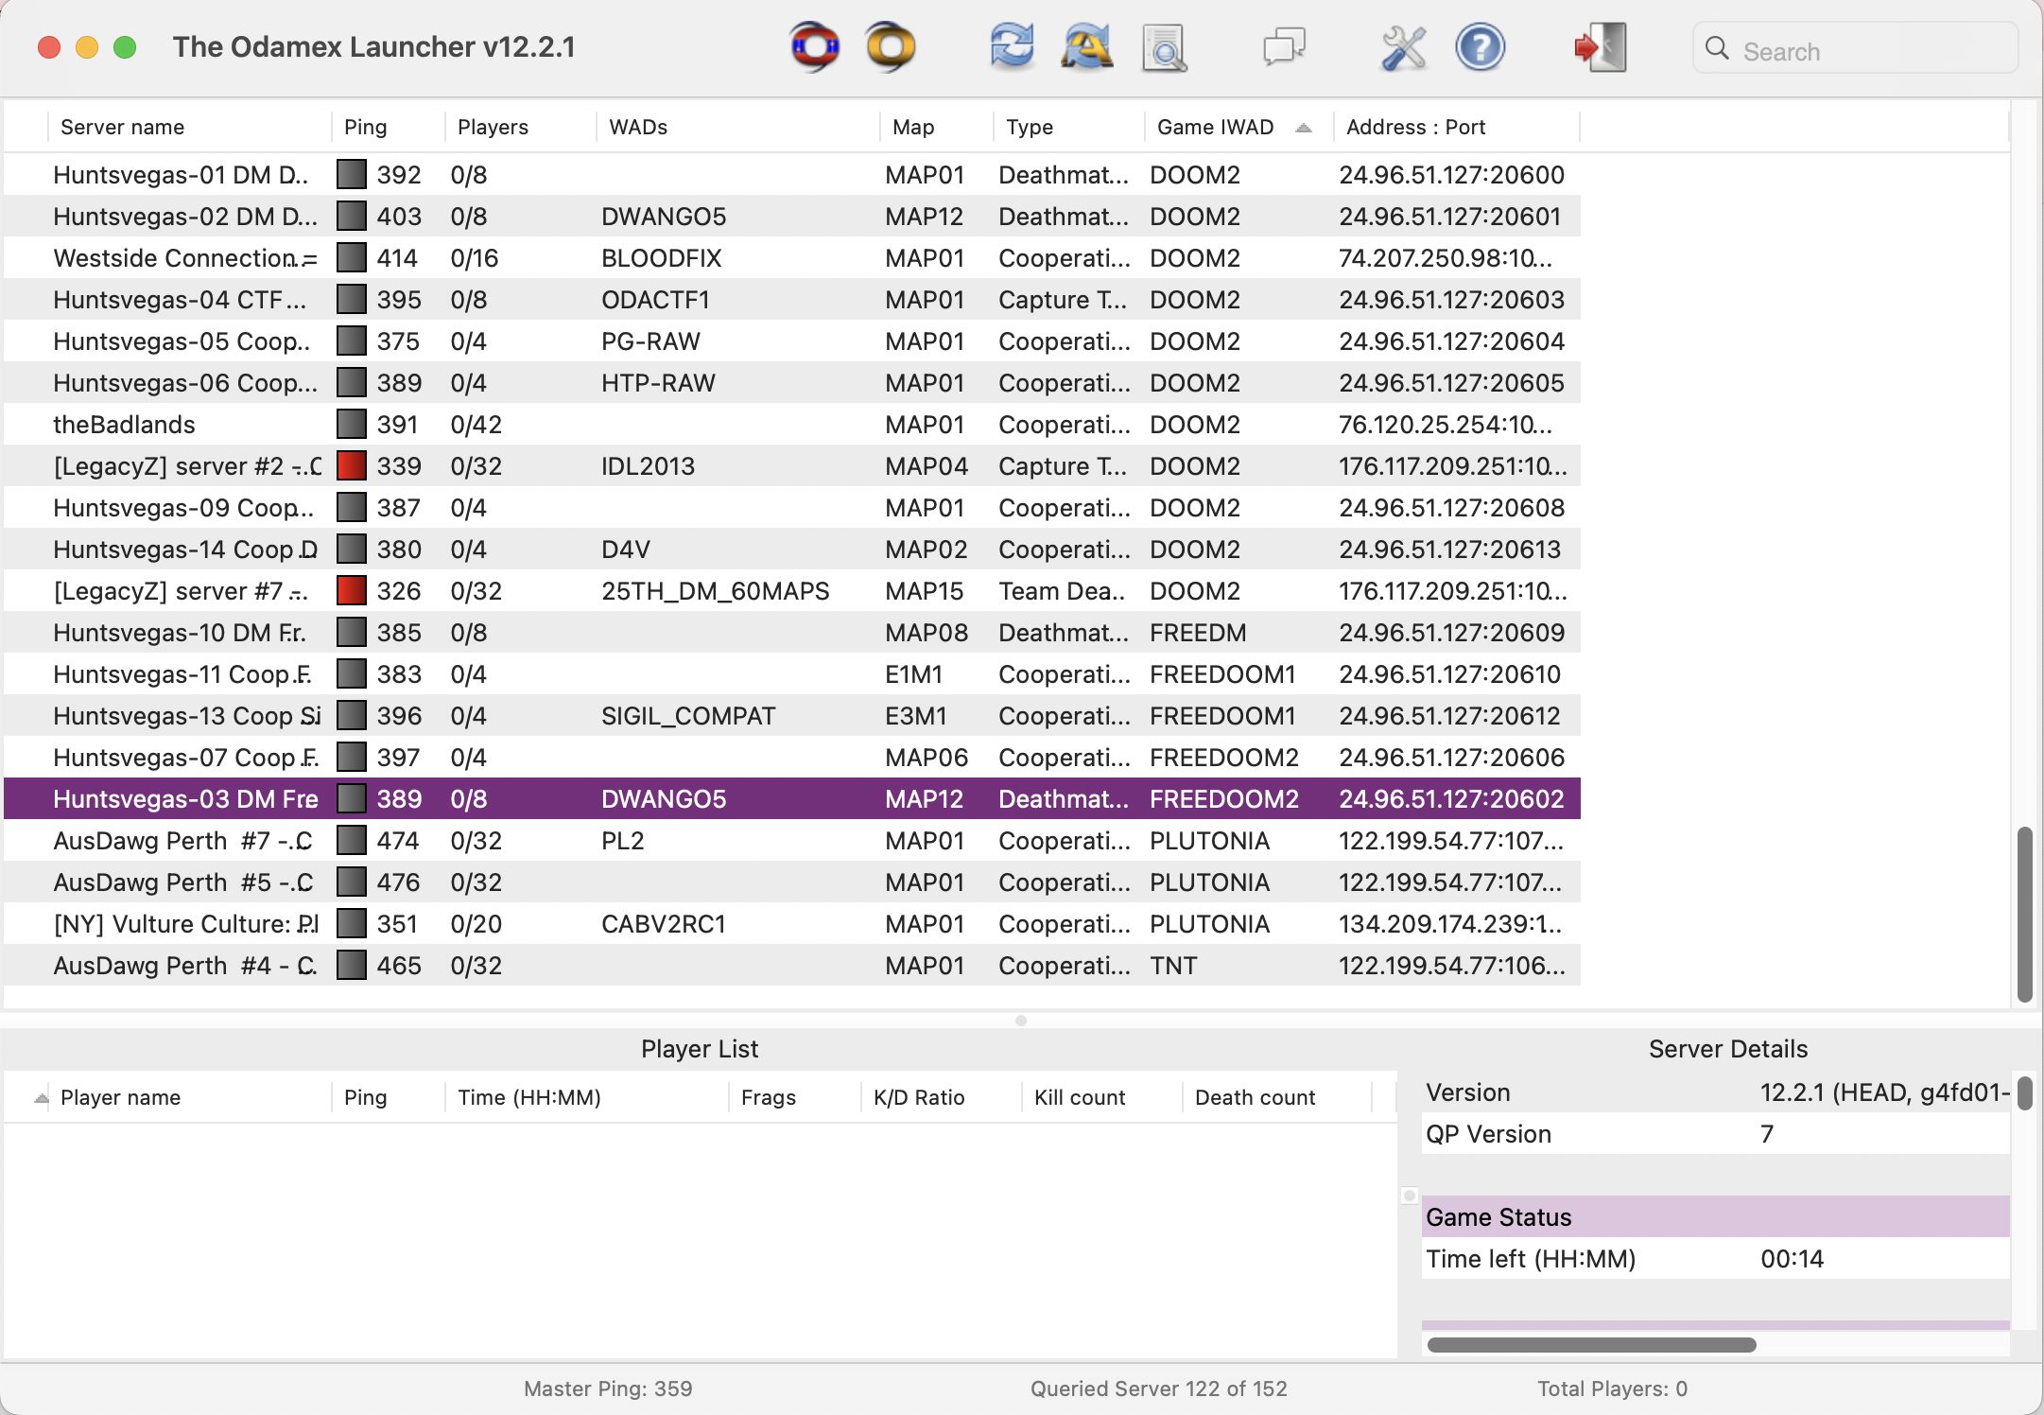Click the BLOODFIX WAD cell
This screenshot has height=1415, width=2044.
click(x=661, y=258)
